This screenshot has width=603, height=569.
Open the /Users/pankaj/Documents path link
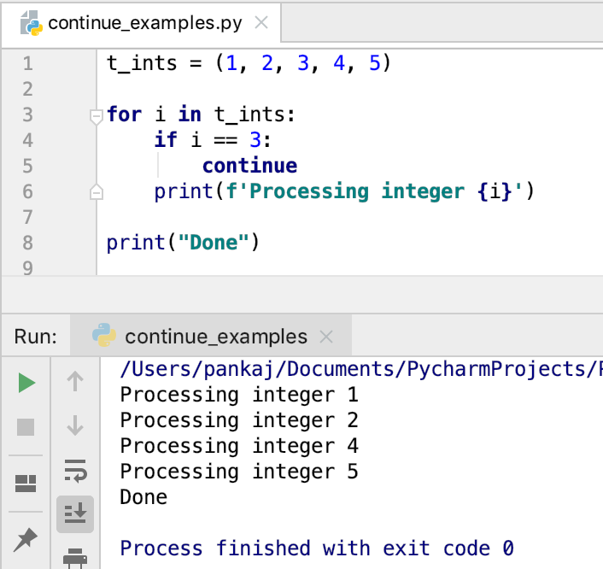click(x=361, y=369)
